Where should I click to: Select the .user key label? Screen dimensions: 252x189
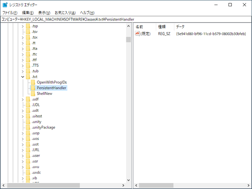[x=36, y=155]
